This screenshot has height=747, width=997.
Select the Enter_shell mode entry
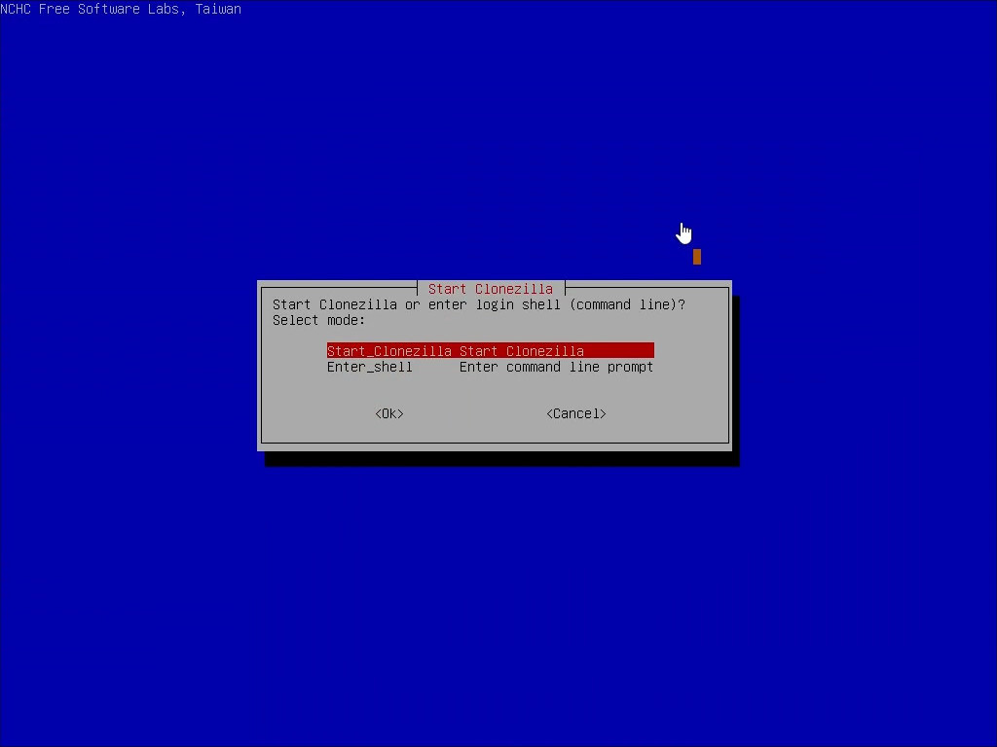369,367
